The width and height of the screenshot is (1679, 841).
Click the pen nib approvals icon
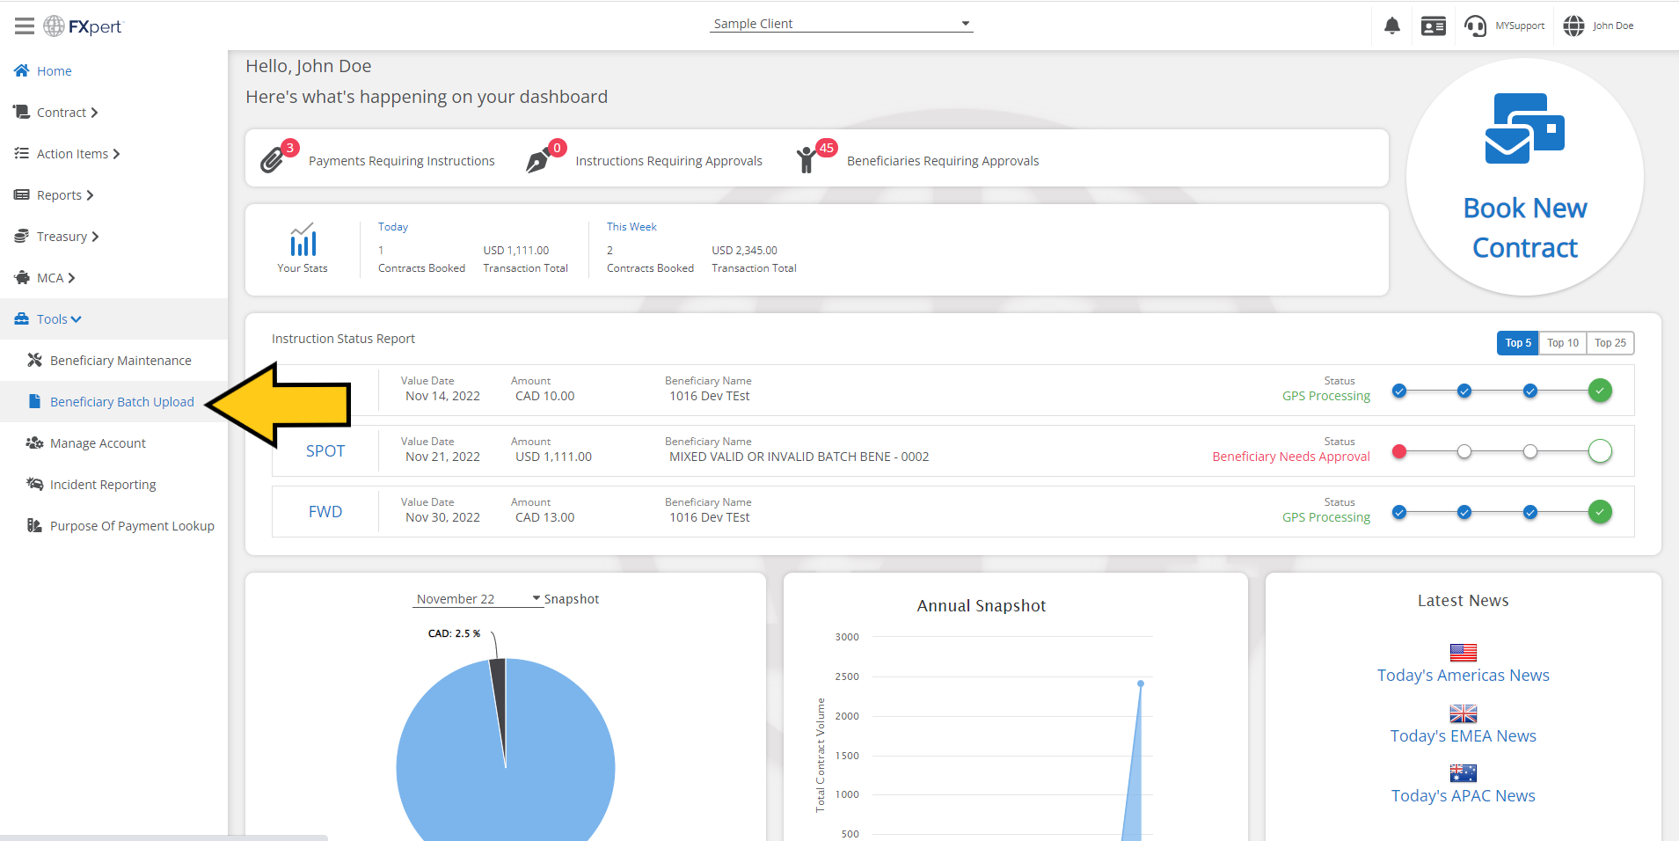[x=538, y=160]
